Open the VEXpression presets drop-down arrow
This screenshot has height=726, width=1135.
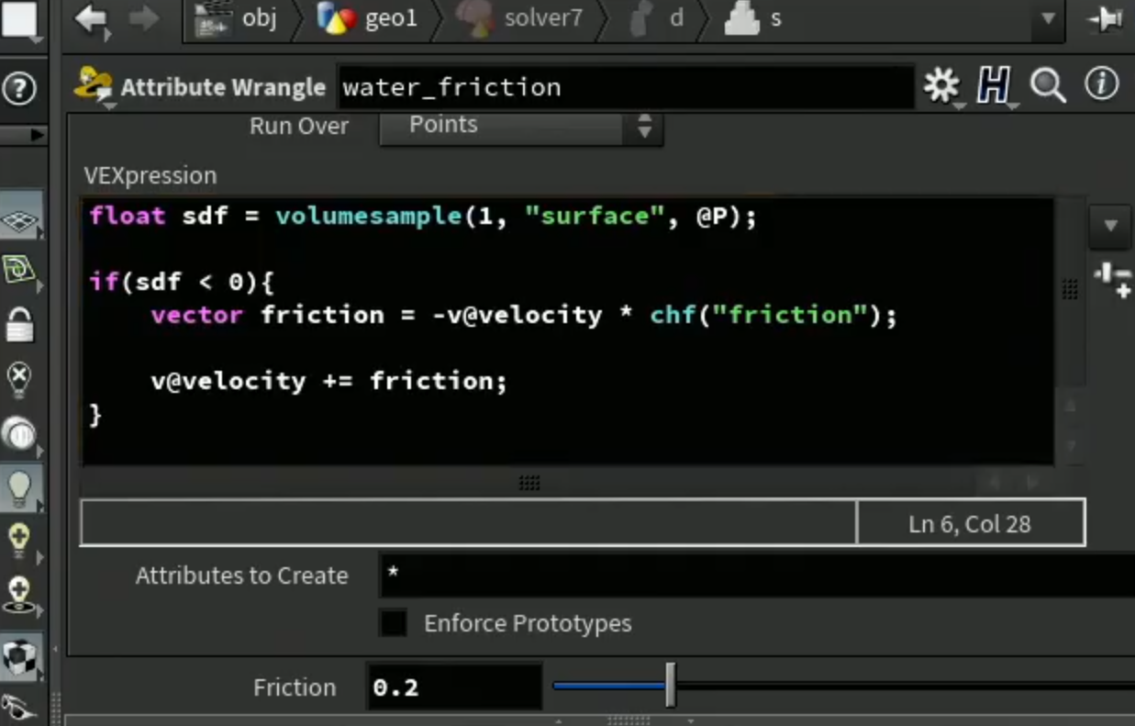point(1110,226)
